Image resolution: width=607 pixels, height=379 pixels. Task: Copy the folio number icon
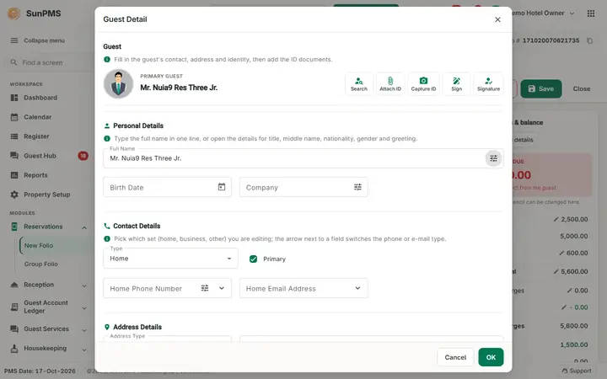coord(589,40)
